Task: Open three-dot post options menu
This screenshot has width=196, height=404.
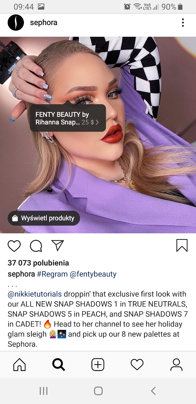Action: click(x=183, y=23)
